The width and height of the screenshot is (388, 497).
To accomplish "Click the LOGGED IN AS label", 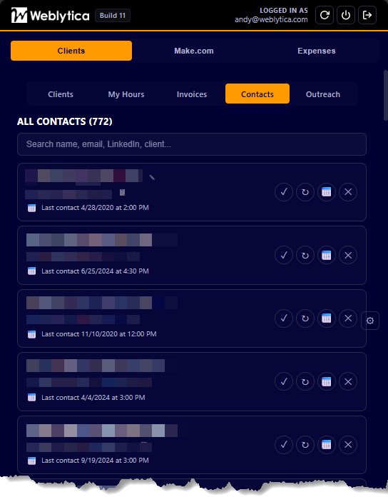I will tap(284, 11).
